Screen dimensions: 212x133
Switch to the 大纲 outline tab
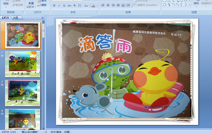pos(15,17)
